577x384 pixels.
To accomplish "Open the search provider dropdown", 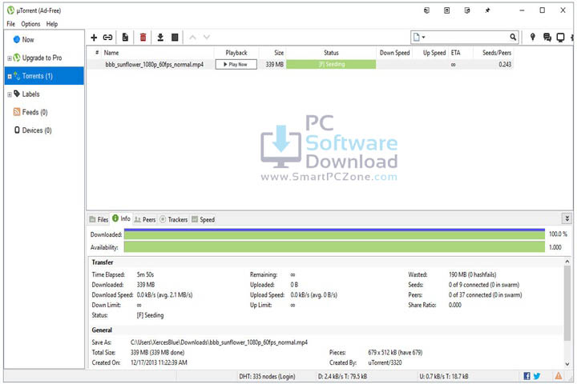I will click(x=419, y=37).
